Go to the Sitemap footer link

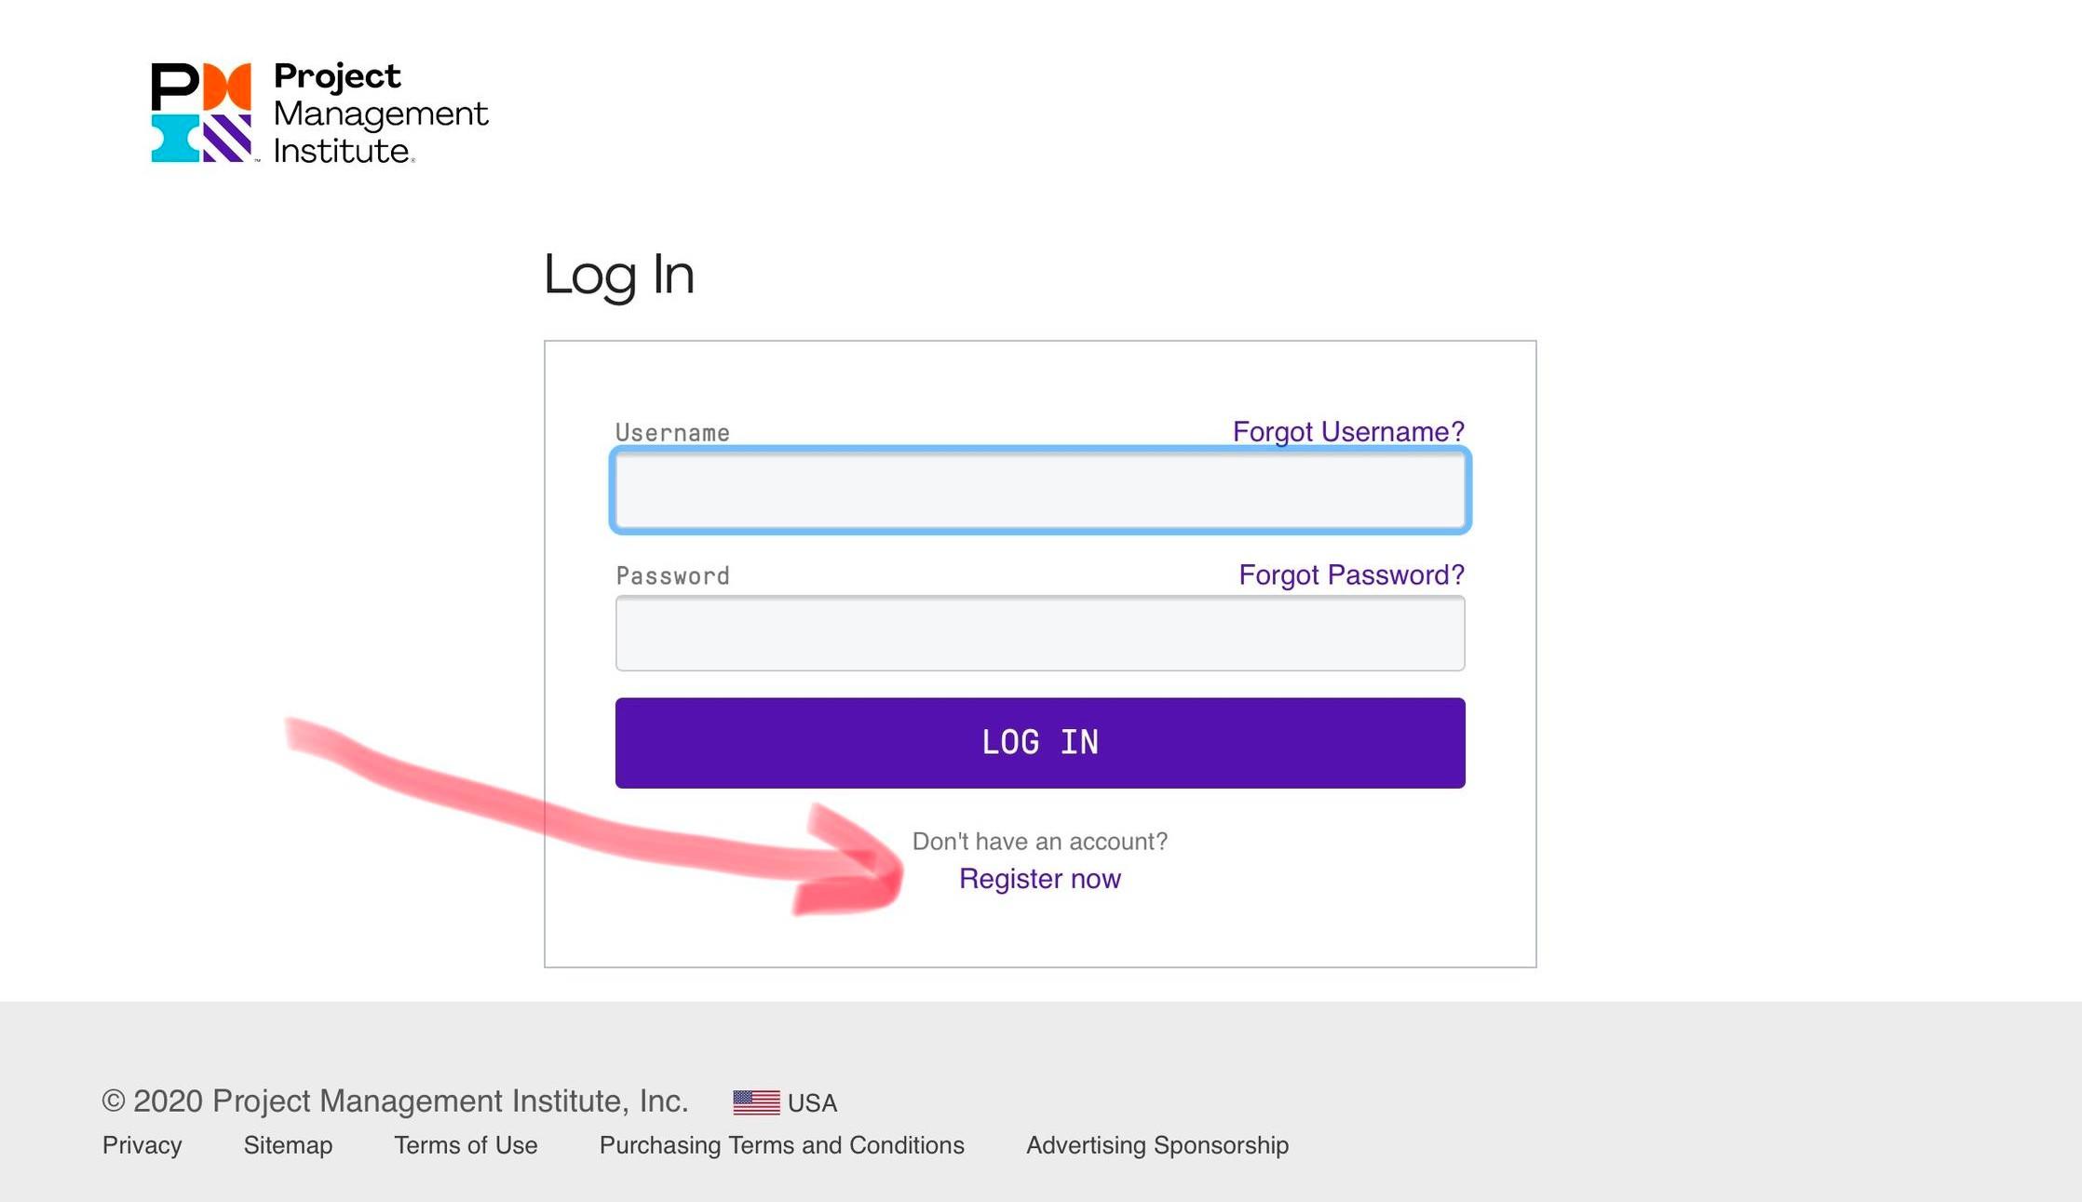[x=288, y=1145]
